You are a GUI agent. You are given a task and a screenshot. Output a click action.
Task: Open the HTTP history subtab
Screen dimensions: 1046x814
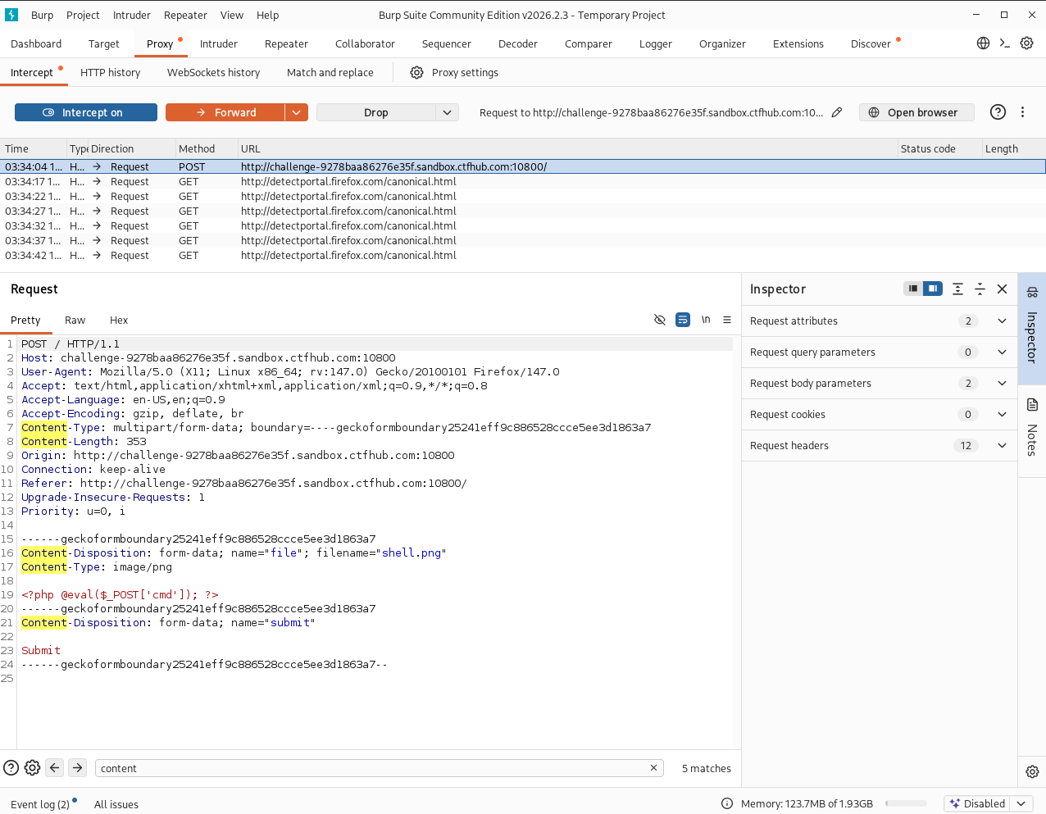pyautogui.click(x=110, y=72)
